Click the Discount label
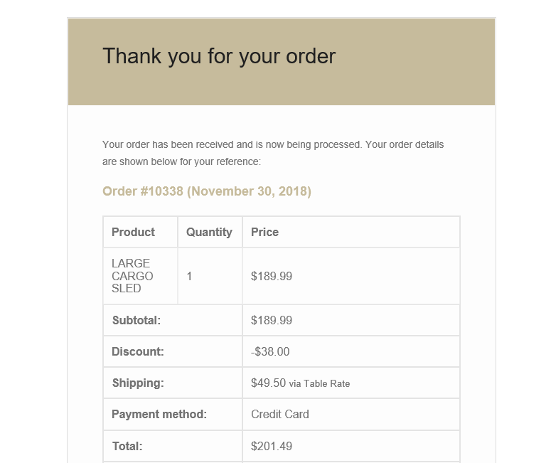 tap(138, 351)
